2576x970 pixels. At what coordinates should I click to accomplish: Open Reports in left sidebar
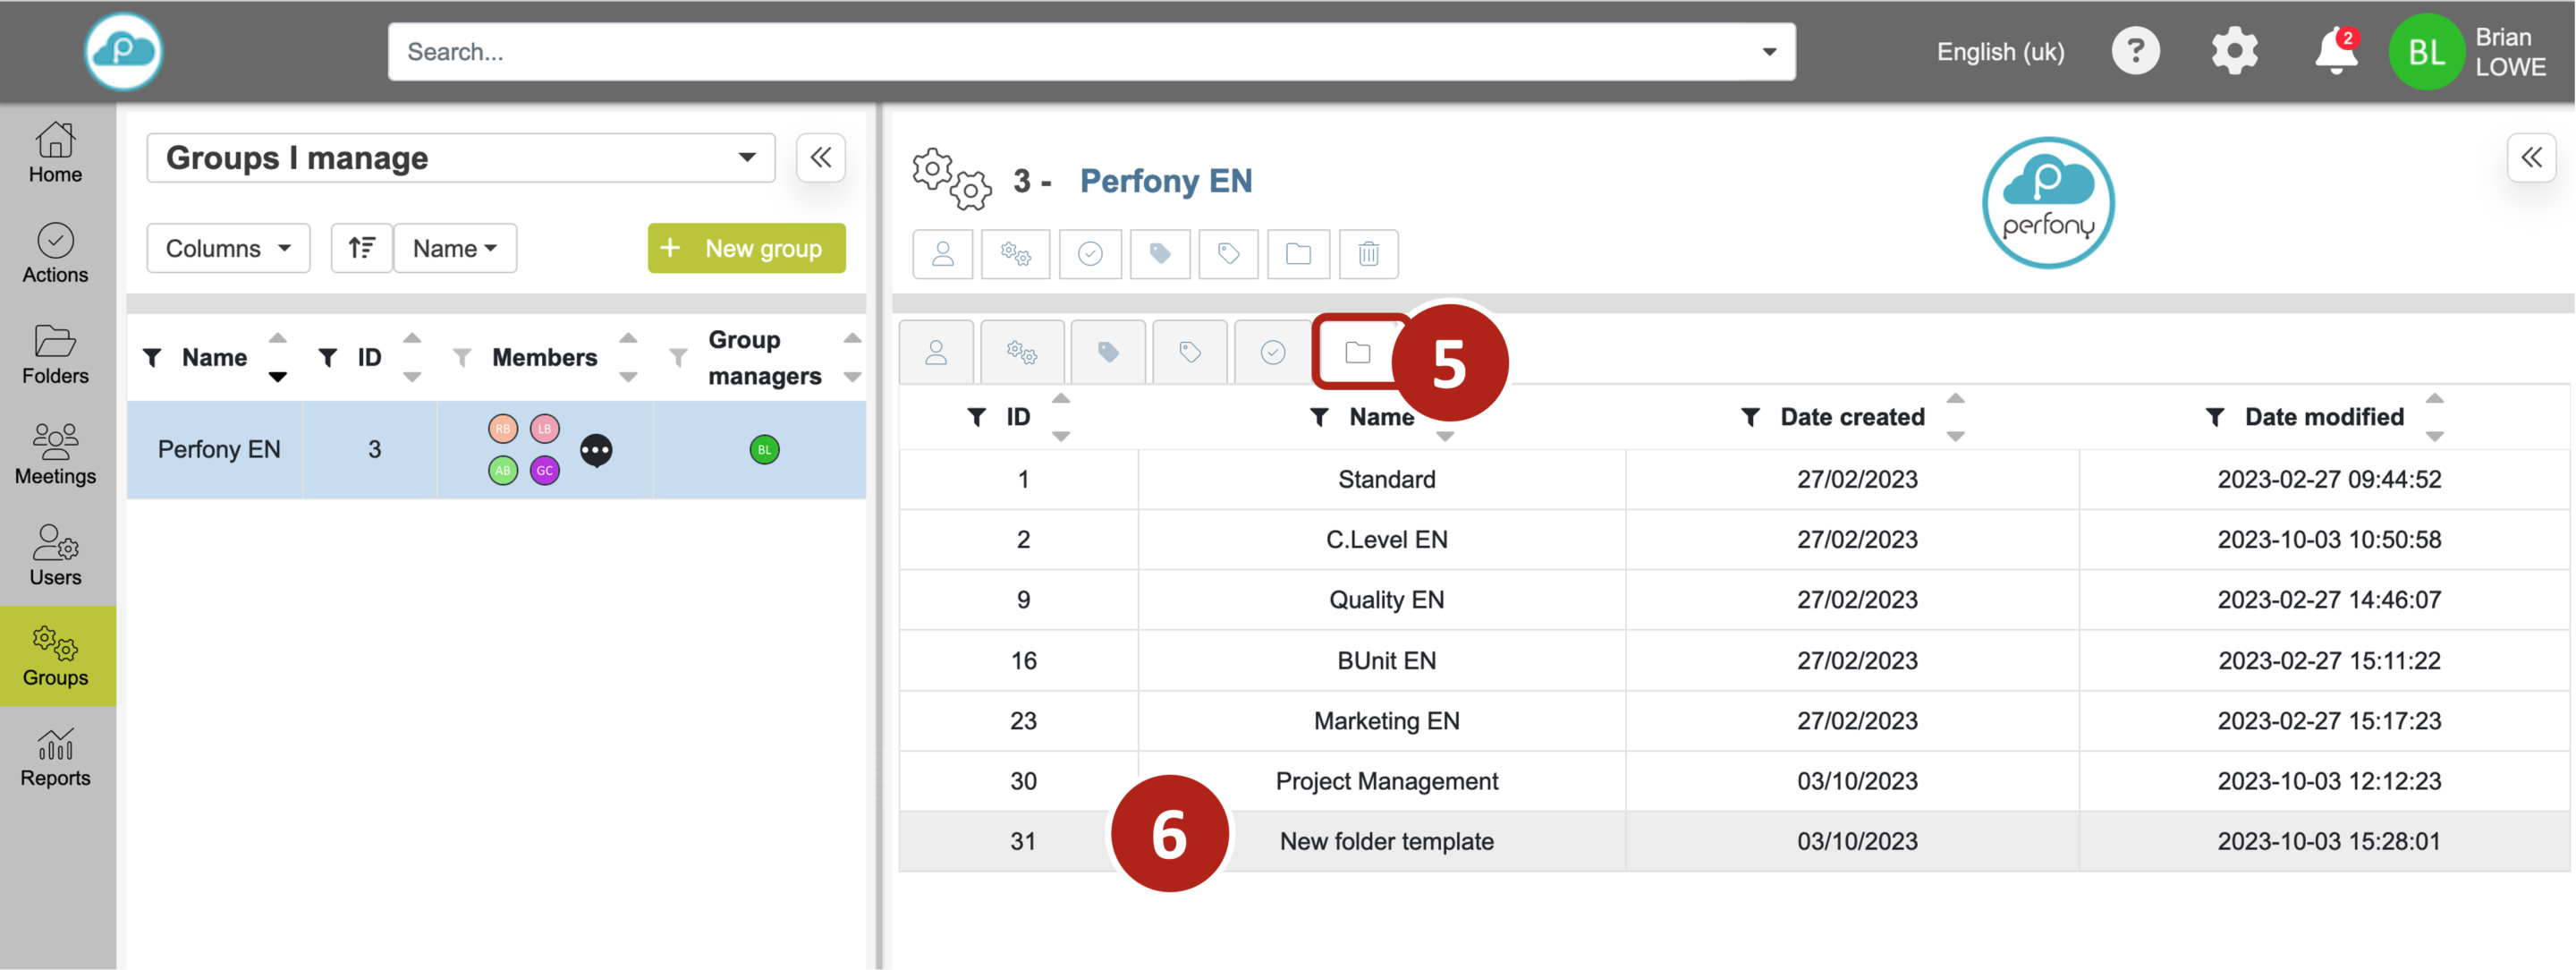[x=56, y=758]
